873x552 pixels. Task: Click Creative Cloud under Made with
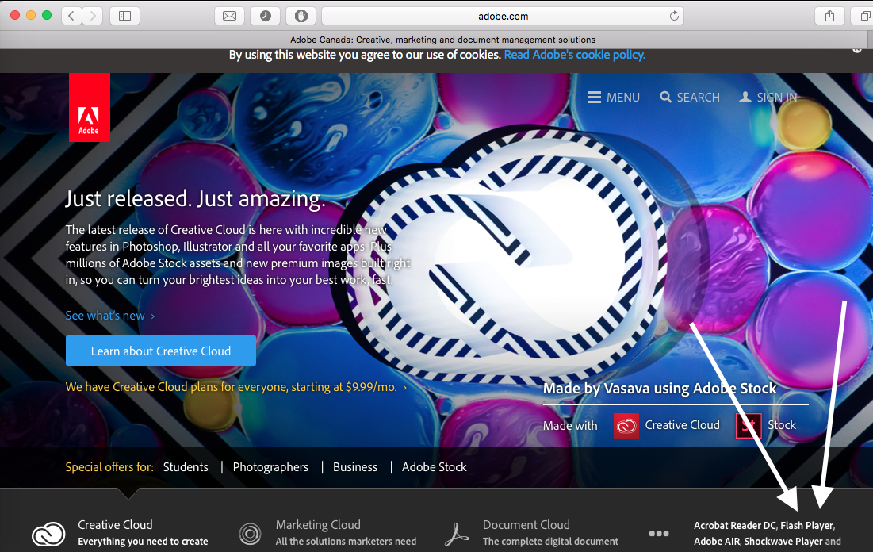pos(682,425)
